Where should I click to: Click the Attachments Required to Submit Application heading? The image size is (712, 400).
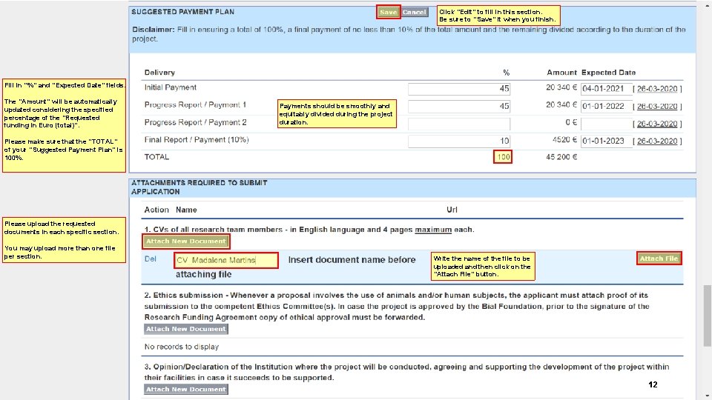pos(200,187)
